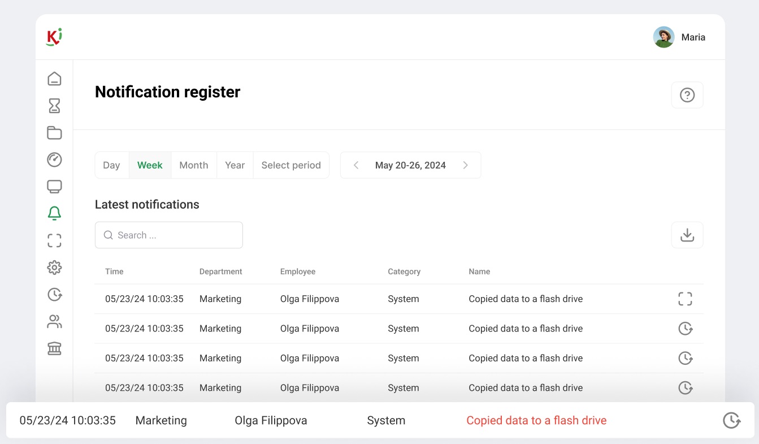Click the notifications Search field

[x=169, y=235]
